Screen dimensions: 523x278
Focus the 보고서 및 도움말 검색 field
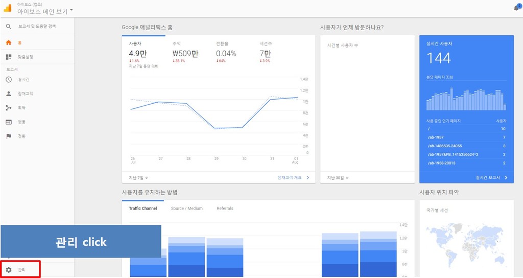coord(37,27)
